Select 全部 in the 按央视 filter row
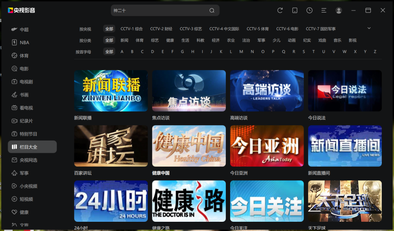The height and width of the screenshot is (231, 394). 109,28
